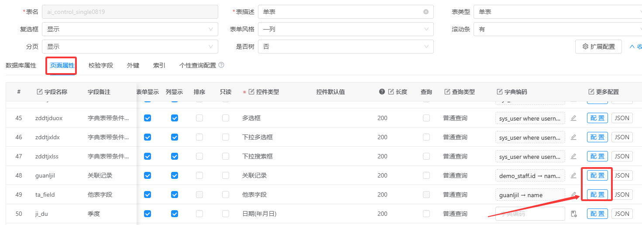
Task: Click the JSON button in ji_du row
Action: (x=622, y=214)
